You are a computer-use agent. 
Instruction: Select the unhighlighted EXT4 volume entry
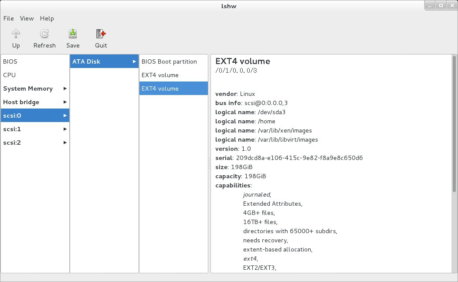click(160, 75)
